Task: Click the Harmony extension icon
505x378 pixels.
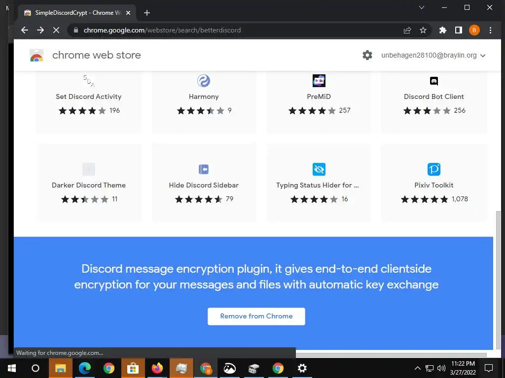Action: (204, 81)
